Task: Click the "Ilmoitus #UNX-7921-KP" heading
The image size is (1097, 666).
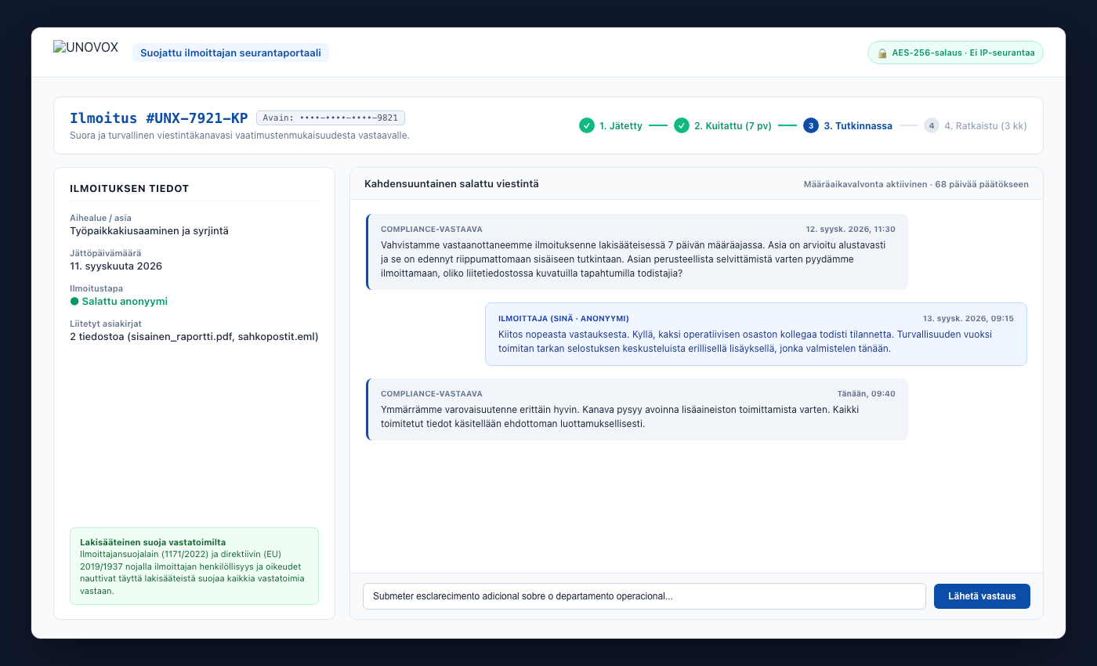Action: [x=159, y=118]
